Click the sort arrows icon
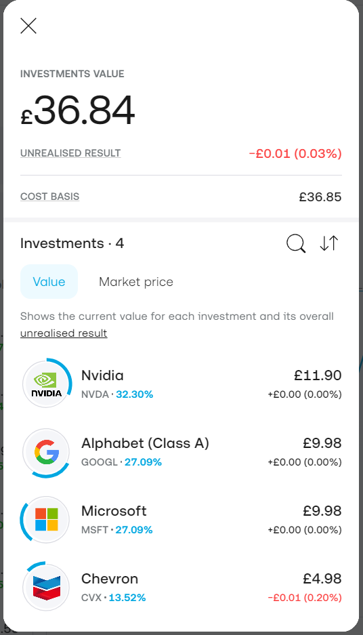The image size is (363, 635). click(328, 243)
